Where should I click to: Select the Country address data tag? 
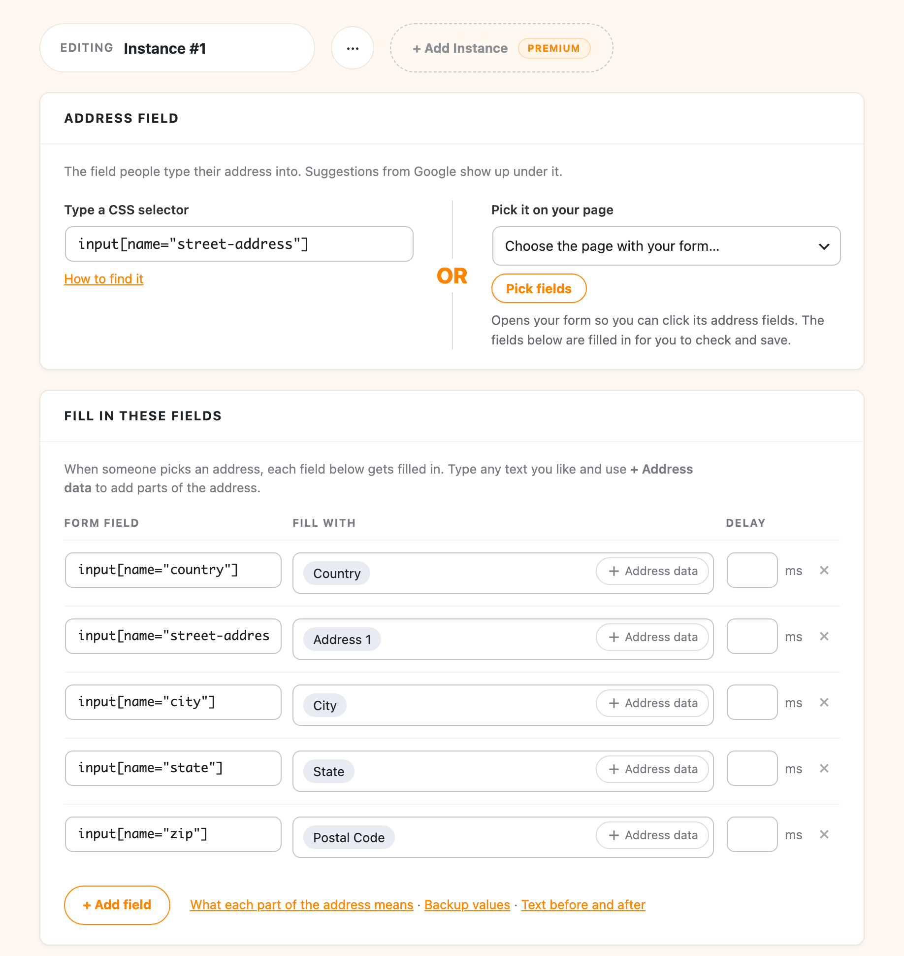(337, 574)
